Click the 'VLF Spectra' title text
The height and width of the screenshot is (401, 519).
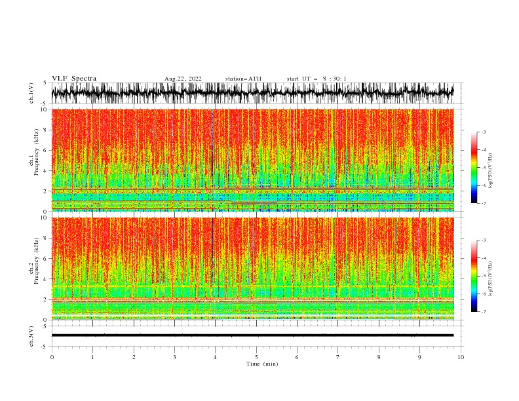(74, 79)
